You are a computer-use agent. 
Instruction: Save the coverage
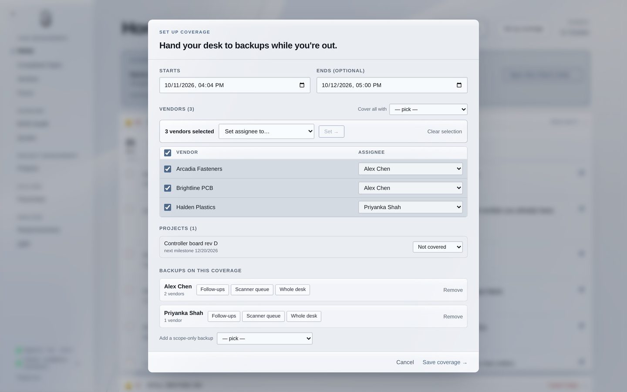pyautogui.click(x=445, y=362)
